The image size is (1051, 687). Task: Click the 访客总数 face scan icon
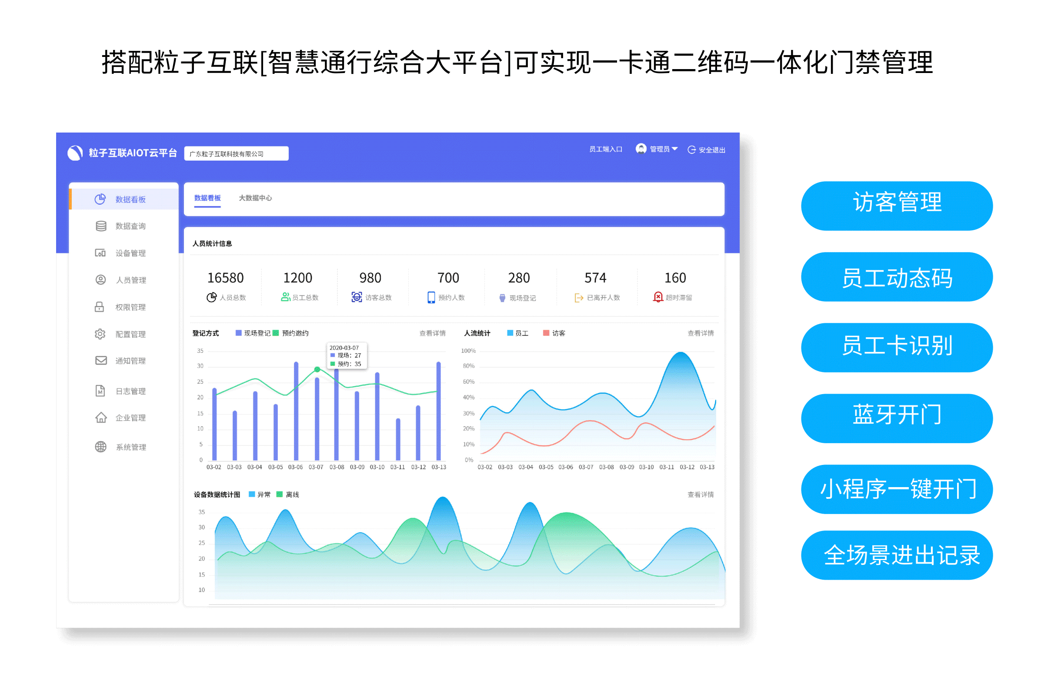[357, 297]
